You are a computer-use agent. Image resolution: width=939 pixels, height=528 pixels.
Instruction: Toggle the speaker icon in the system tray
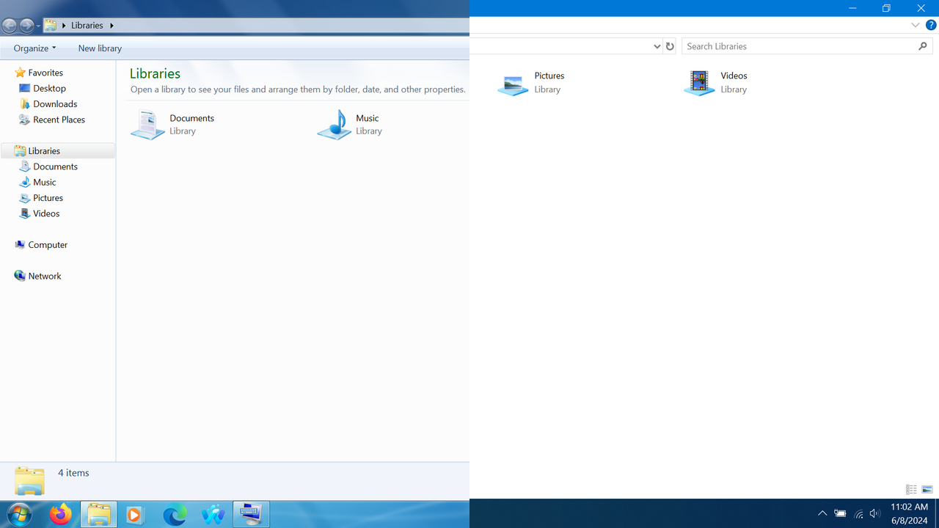[874, 513]
